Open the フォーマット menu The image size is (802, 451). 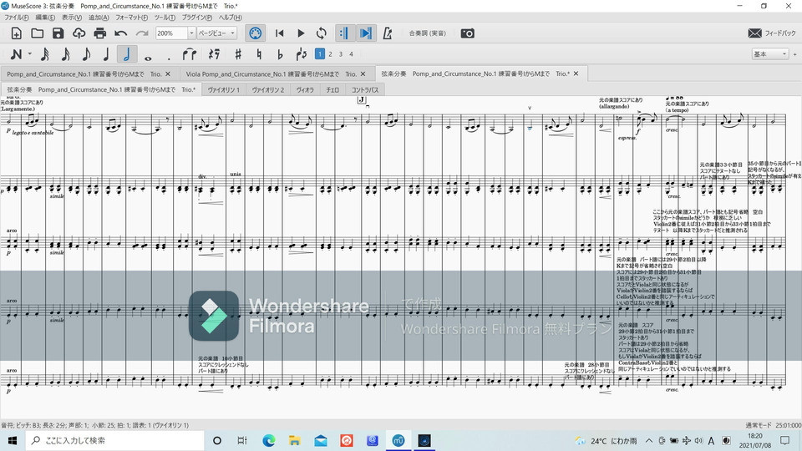coord(131,18)
